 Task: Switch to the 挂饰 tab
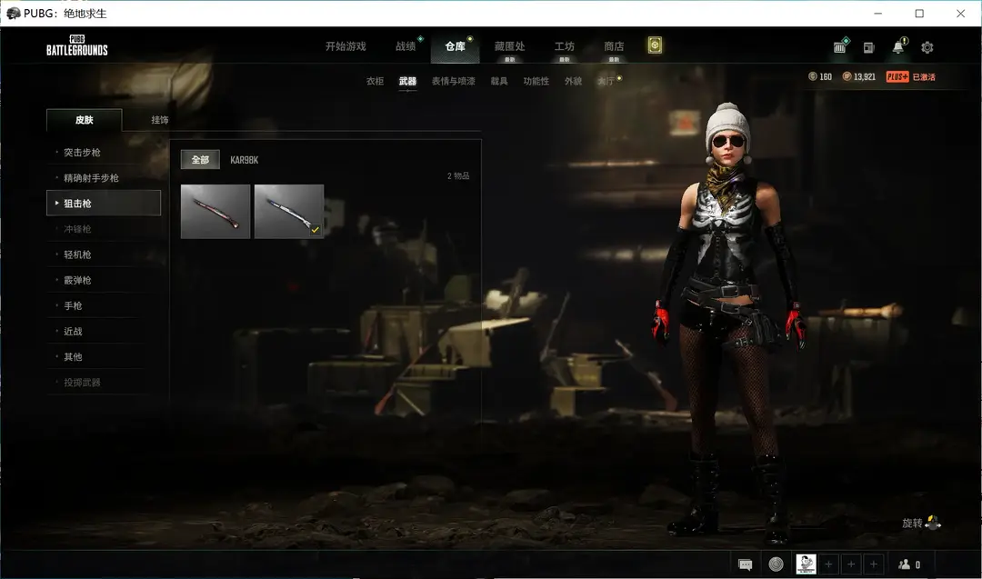point(160,120)
